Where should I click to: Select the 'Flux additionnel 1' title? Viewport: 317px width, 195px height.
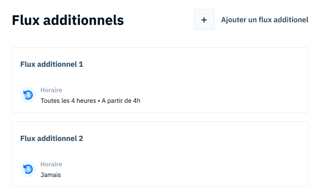click(51, 64)
